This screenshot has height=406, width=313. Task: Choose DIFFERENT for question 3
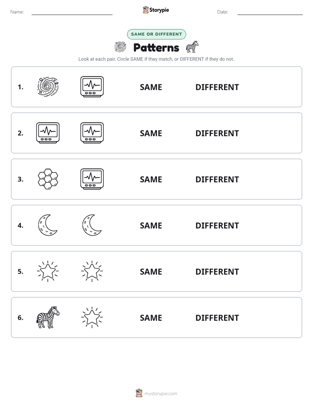(x=217, y=179)
